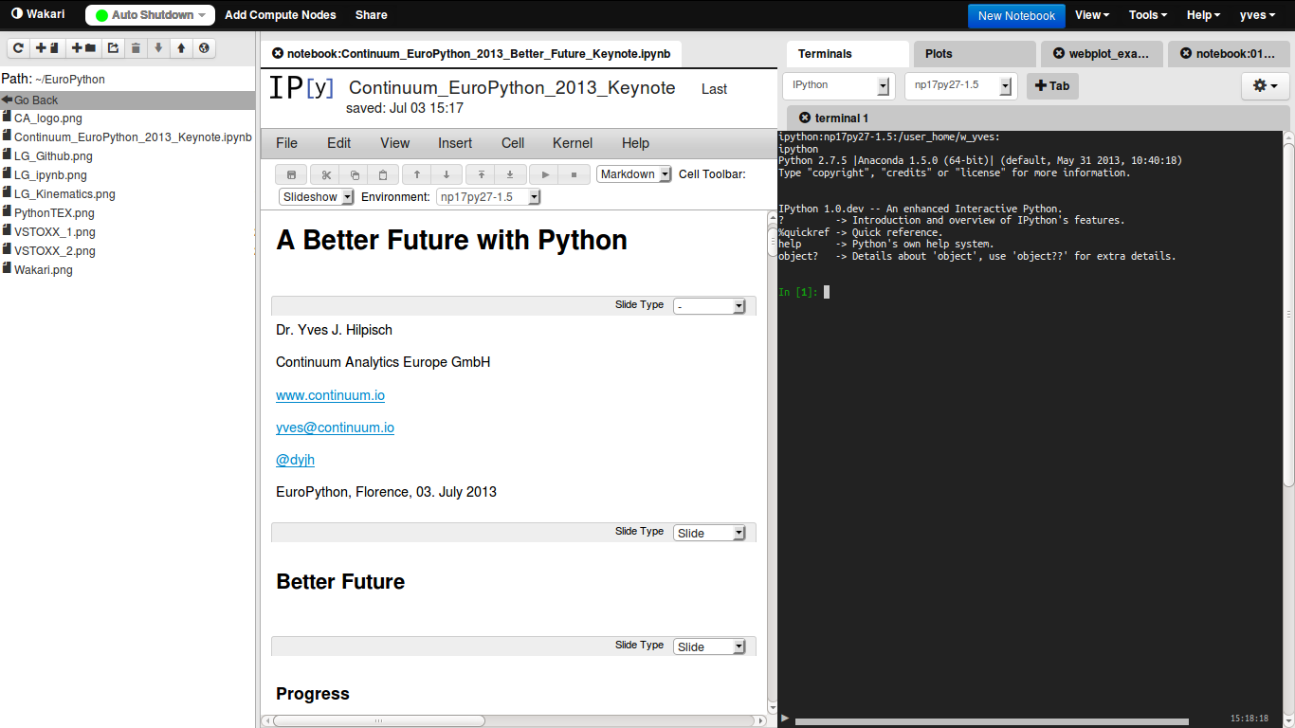1295x728 pixels.
Task: Open the gear settings dropdown
Action: tap(1265, 86)
